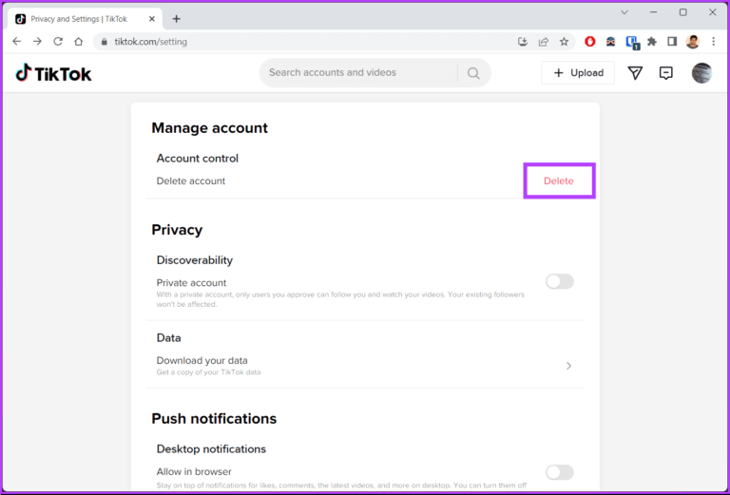Click install app icon in address bar

[523, 42]
